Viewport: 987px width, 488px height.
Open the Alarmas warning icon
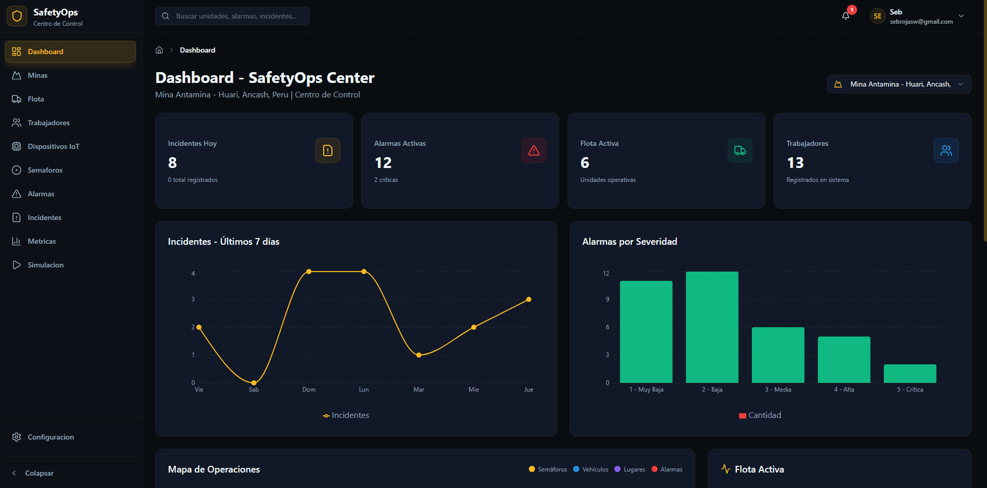[17, 194]
